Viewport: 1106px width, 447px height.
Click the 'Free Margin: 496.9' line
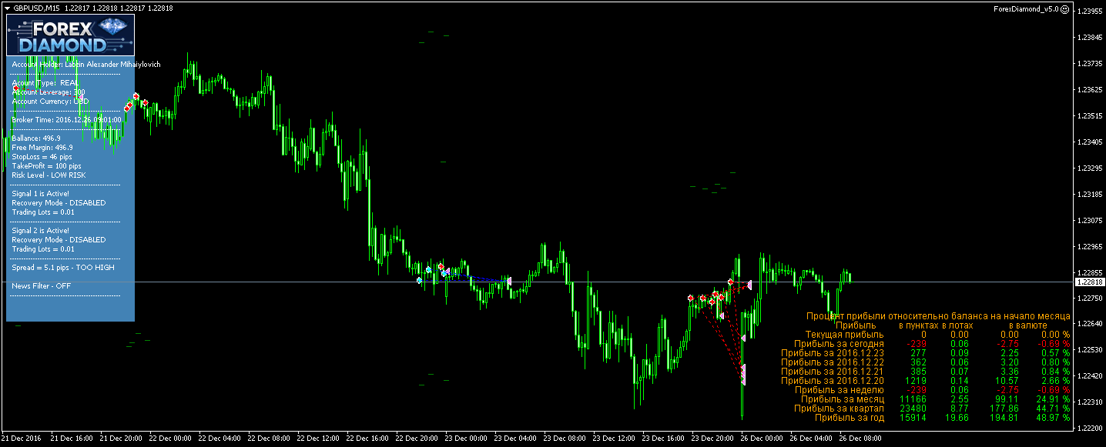click(42, 148)
